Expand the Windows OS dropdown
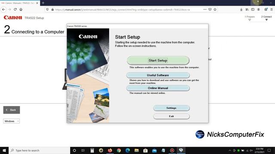This screenshot has height=154, width=275. coord(12,121)
